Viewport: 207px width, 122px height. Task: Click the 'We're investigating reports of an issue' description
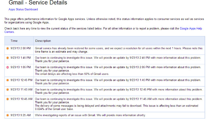pos(90,115)
